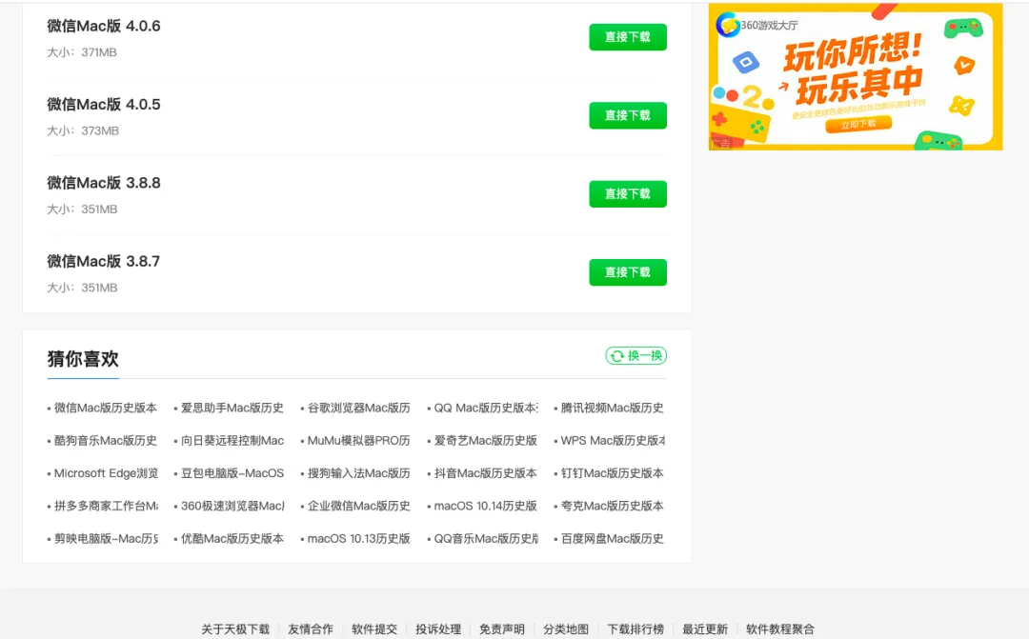
Task: Open 拼多多商家工作台Mac link
Action: [x=106, y=506]
